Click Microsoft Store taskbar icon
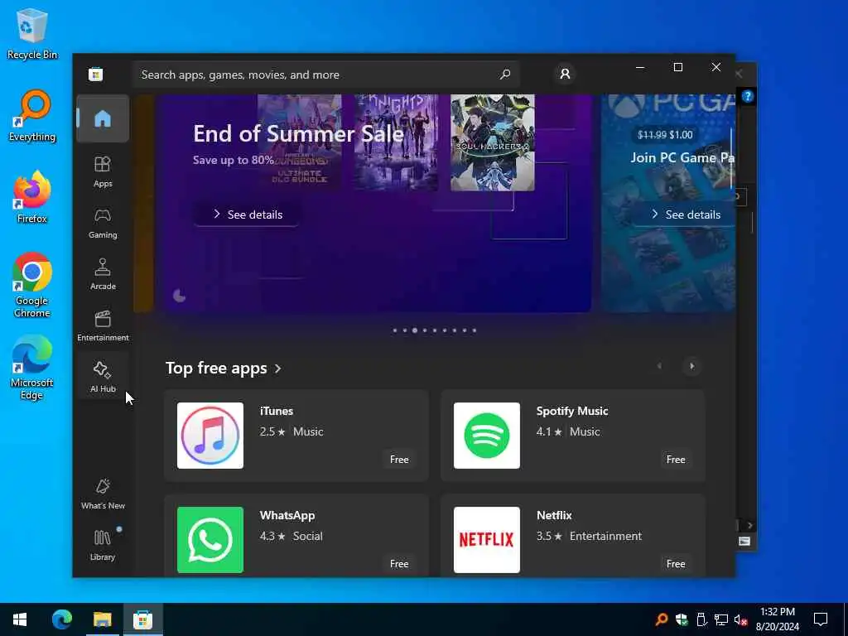This screenshot has height=636, width=848. tap(142, 619)
